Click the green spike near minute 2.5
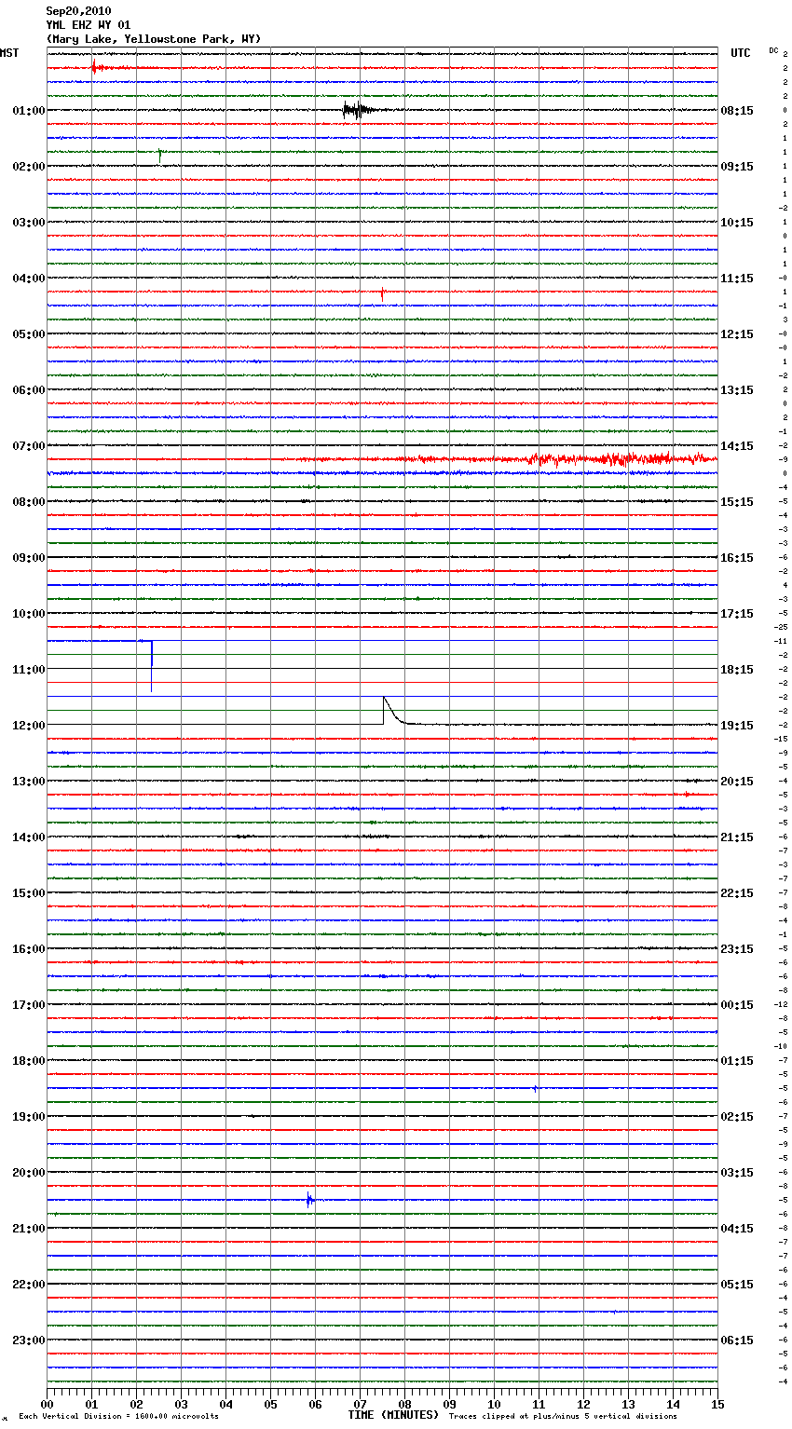 (x=159, y=155)
